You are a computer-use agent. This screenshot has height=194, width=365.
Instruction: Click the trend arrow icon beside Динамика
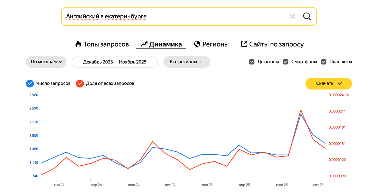[144, 44]
